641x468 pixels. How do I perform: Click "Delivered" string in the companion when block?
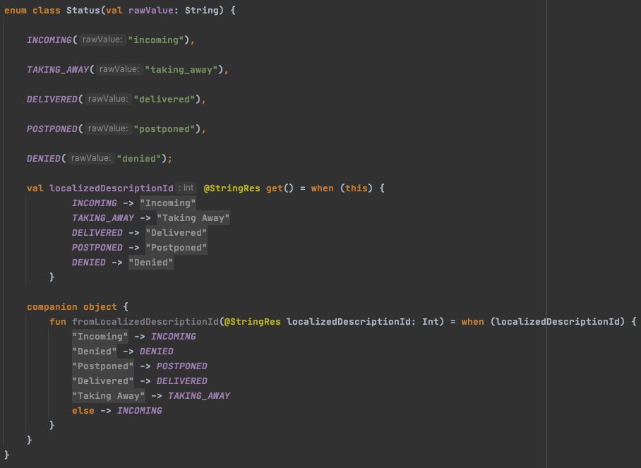(103, 381)
